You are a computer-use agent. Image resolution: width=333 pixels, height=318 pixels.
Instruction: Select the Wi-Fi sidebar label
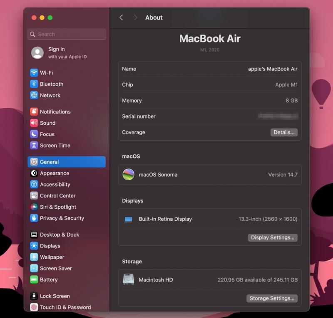[47, 73]
